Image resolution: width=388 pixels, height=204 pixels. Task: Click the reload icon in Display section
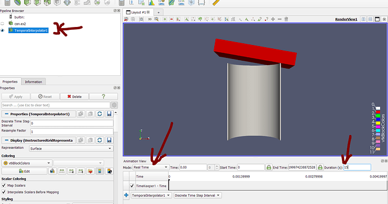coord(100,140)
